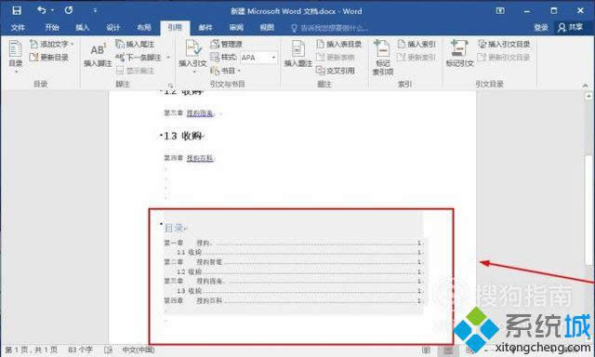Click the Save icon in title bar
This screenshot has height=357, width=595.
(x=17, y=10)
